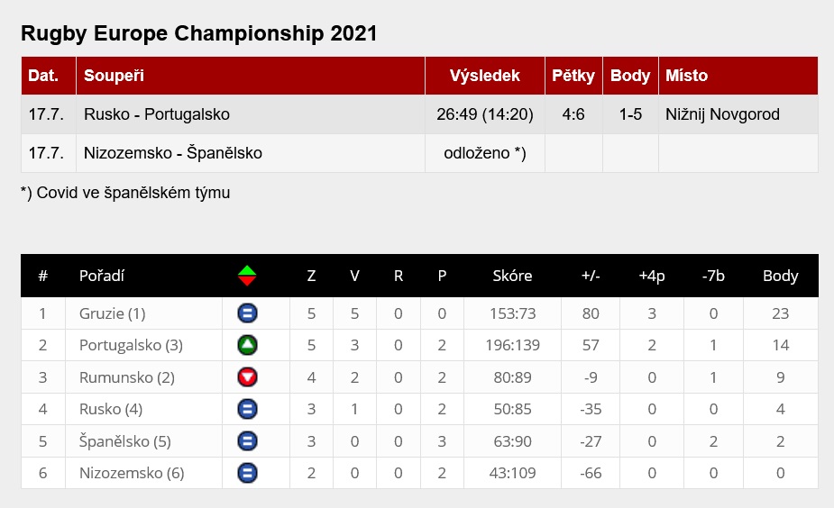Click Nizozemsko's blue unchanged-position icon
This screenshot has width=834, height=508.
pyautogui.click(x=247, y=473)
